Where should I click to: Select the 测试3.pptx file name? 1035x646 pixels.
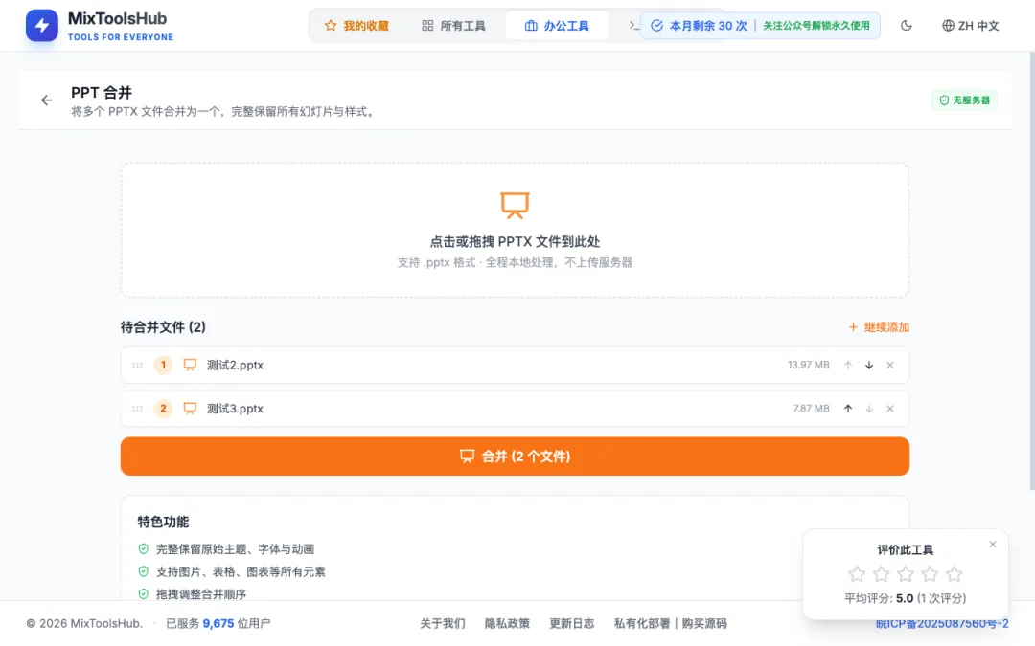coord(235,409)
